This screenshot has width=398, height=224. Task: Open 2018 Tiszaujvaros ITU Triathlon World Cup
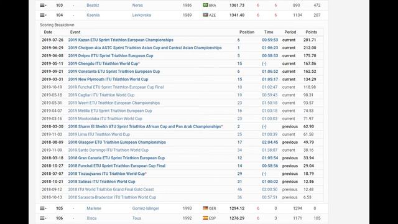click(x=107, y=174)
